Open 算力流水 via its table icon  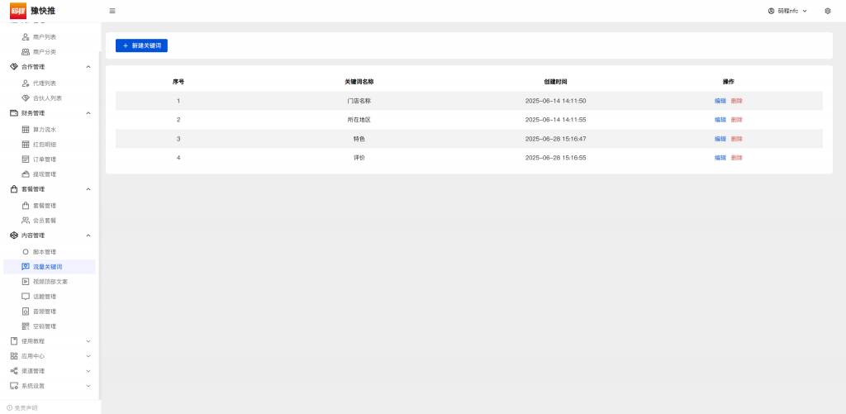pyautogui.click(x=26, y=130)
